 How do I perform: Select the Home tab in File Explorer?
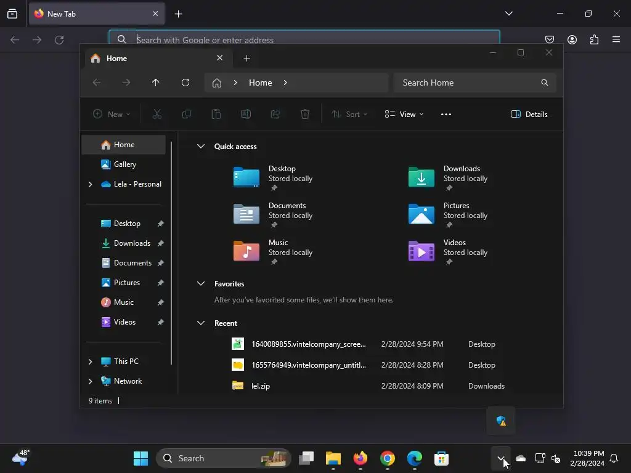click(x=157, y=59)
